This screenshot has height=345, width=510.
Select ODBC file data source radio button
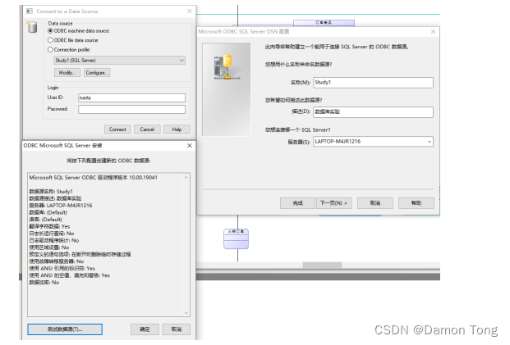[x=50, y=40]
